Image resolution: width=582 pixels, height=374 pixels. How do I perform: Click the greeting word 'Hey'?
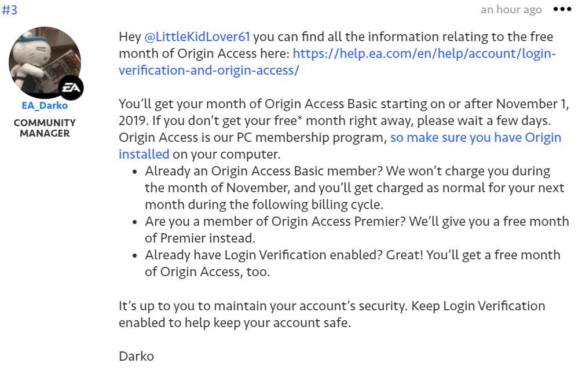[130, 36]
